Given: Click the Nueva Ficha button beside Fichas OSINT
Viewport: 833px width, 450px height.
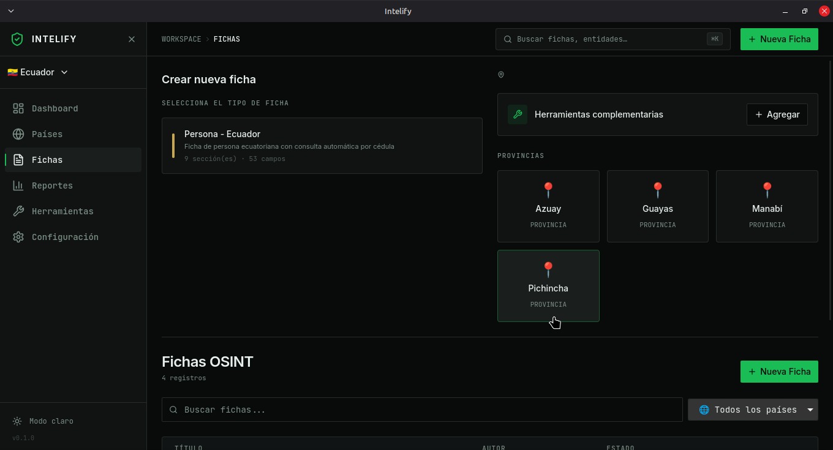Looking at the screenshot, I should pyautogui.click(x=779, y=372).
